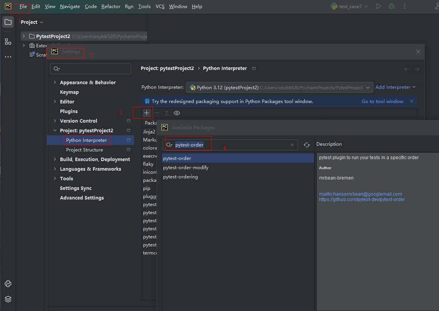Click the Go to tool window link

[382, 101]
